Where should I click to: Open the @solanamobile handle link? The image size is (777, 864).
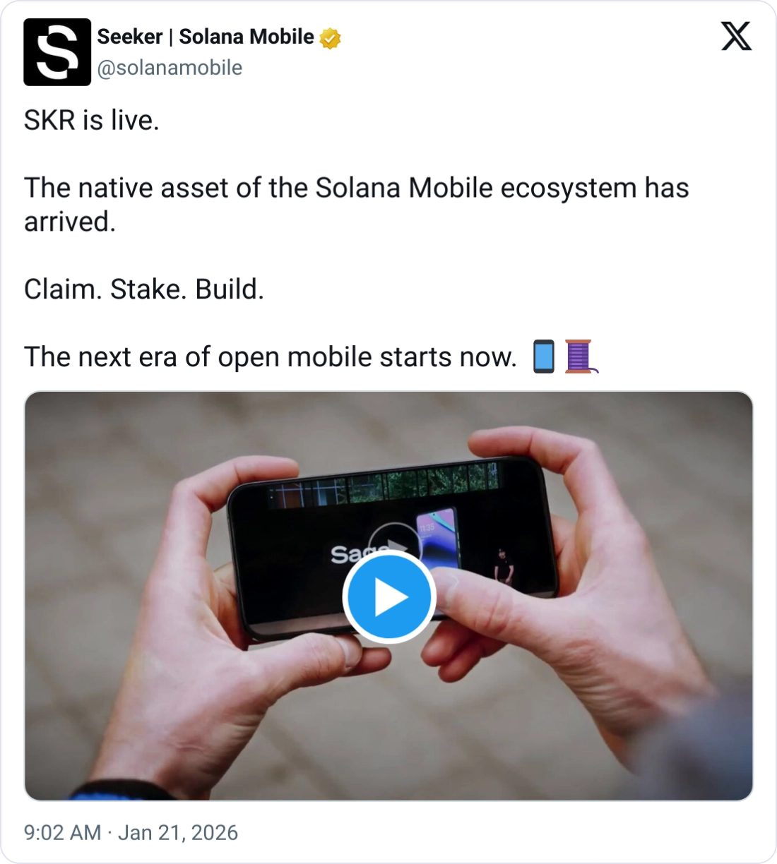[x=170, y=68]
